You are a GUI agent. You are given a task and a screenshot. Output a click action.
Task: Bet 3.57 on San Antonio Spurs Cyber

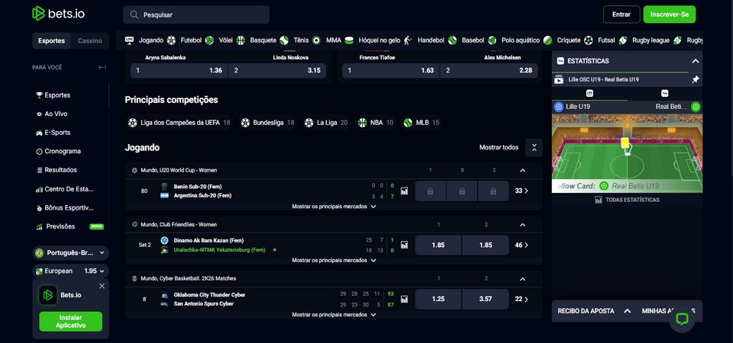[486, 299]
